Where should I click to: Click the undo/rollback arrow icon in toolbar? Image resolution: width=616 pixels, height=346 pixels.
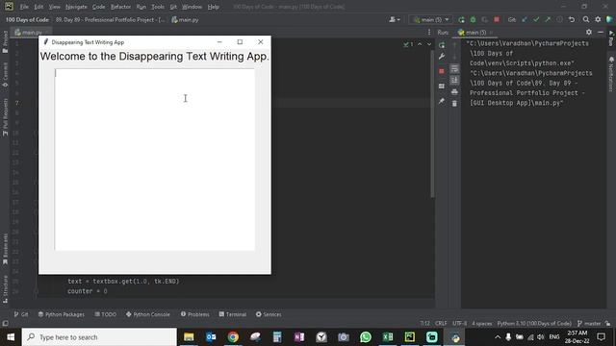[x=572, y=19]
